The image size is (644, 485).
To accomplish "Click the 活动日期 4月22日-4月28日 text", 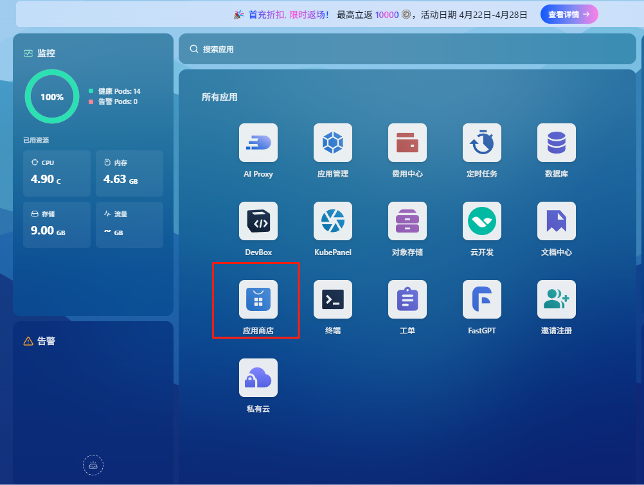I will [x=474, y=15].
